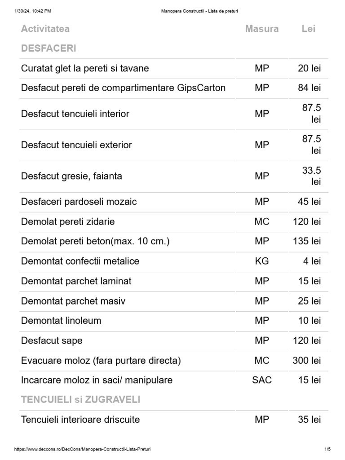
Task: Click 'Desfacut pereti de compartimentare GipsCarton' entry
Action: [x=123, y=88]
